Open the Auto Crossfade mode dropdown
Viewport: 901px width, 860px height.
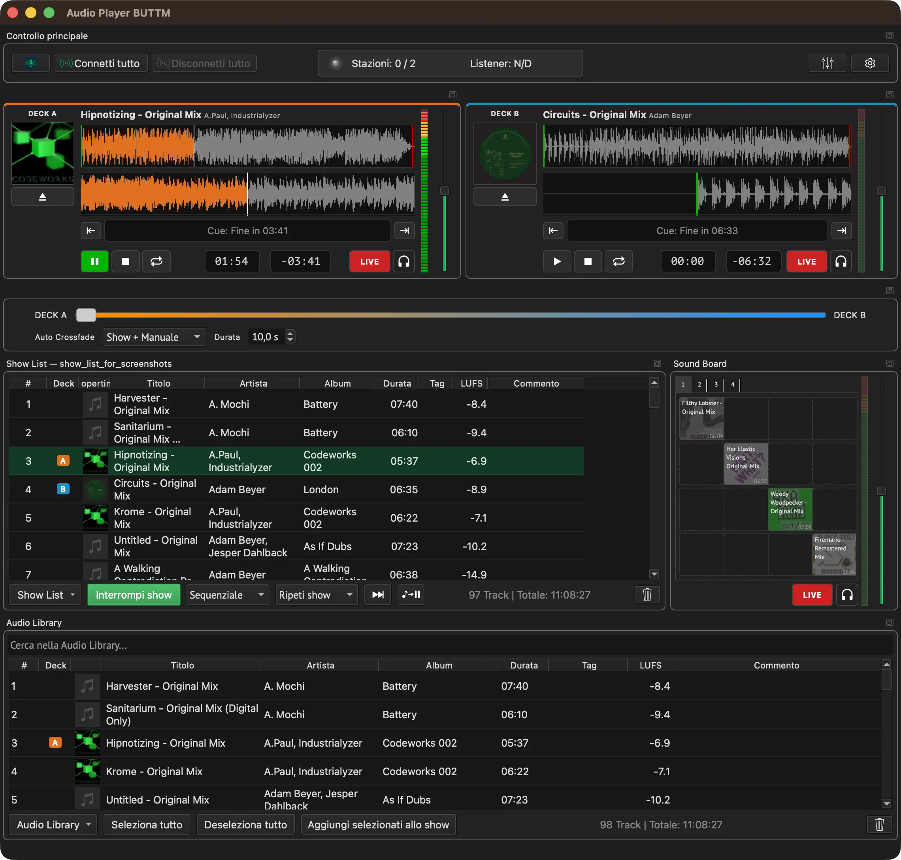pyautogui.click(x=154, y=337)
